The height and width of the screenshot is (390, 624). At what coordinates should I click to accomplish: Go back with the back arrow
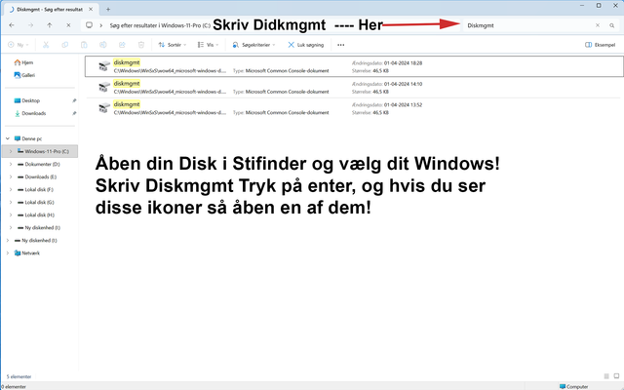(12, 25)
